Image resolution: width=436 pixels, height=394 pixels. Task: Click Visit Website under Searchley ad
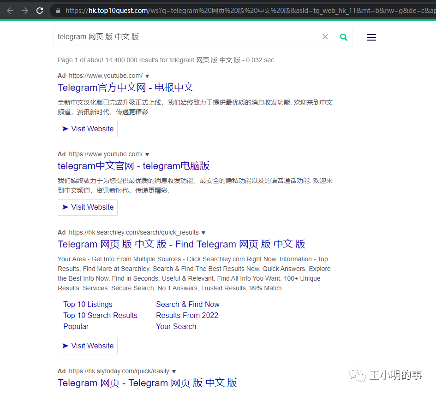point(88,346)
